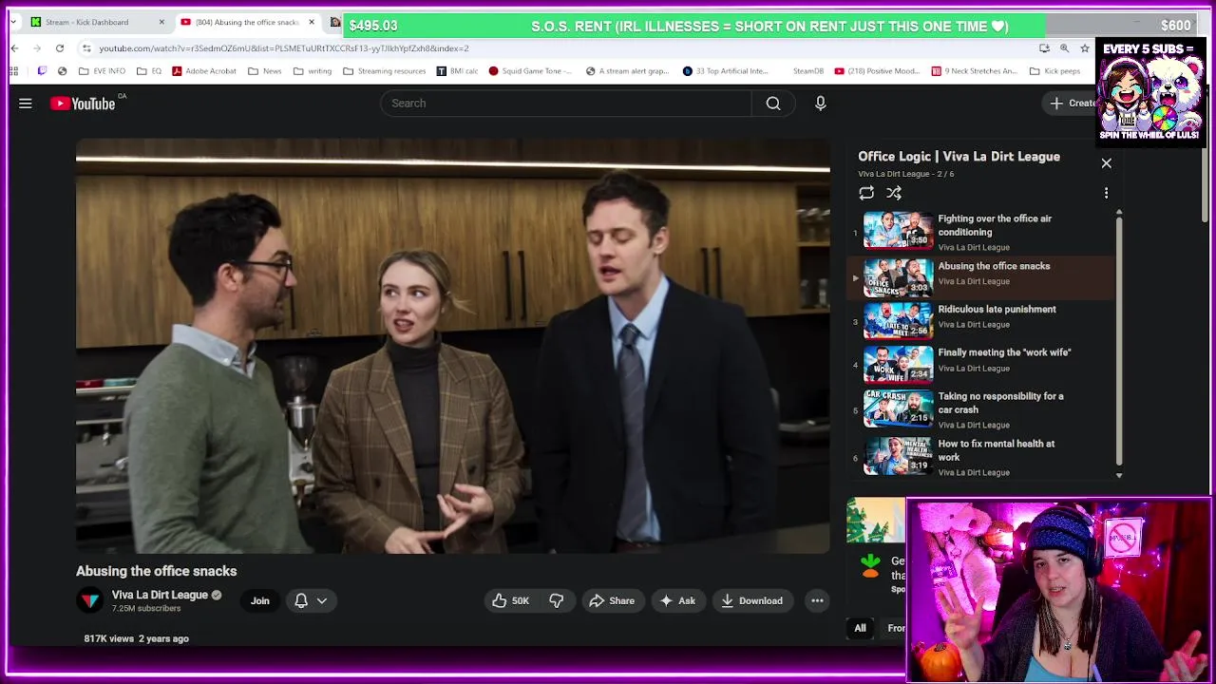The width and height of the screenshot is (1216, 684).
Task: Play 'Fighting over the office air conditioning' thumbnail
Action: (x=898, y=231)
